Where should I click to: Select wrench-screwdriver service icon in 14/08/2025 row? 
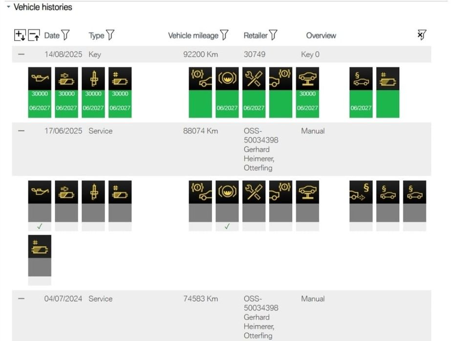(254, 79)
